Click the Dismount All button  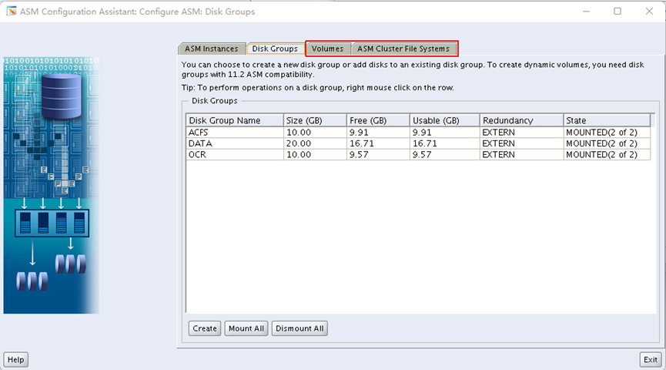coord(300,328)
